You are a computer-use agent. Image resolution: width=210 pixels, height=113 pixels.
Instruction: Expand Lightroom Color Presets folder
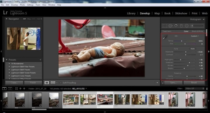pos(9,76)
